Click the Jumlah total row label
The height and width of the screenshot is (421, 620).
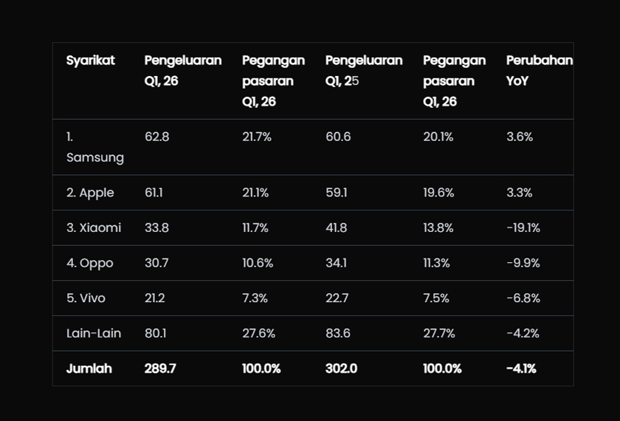tap(89, 369)
